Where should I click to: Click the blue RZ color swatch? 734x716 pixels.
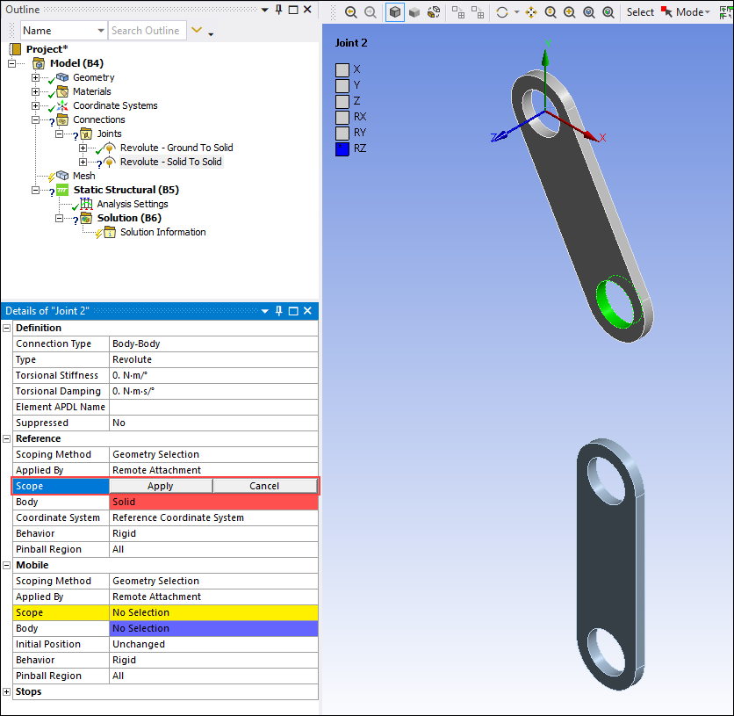[342, 148]
